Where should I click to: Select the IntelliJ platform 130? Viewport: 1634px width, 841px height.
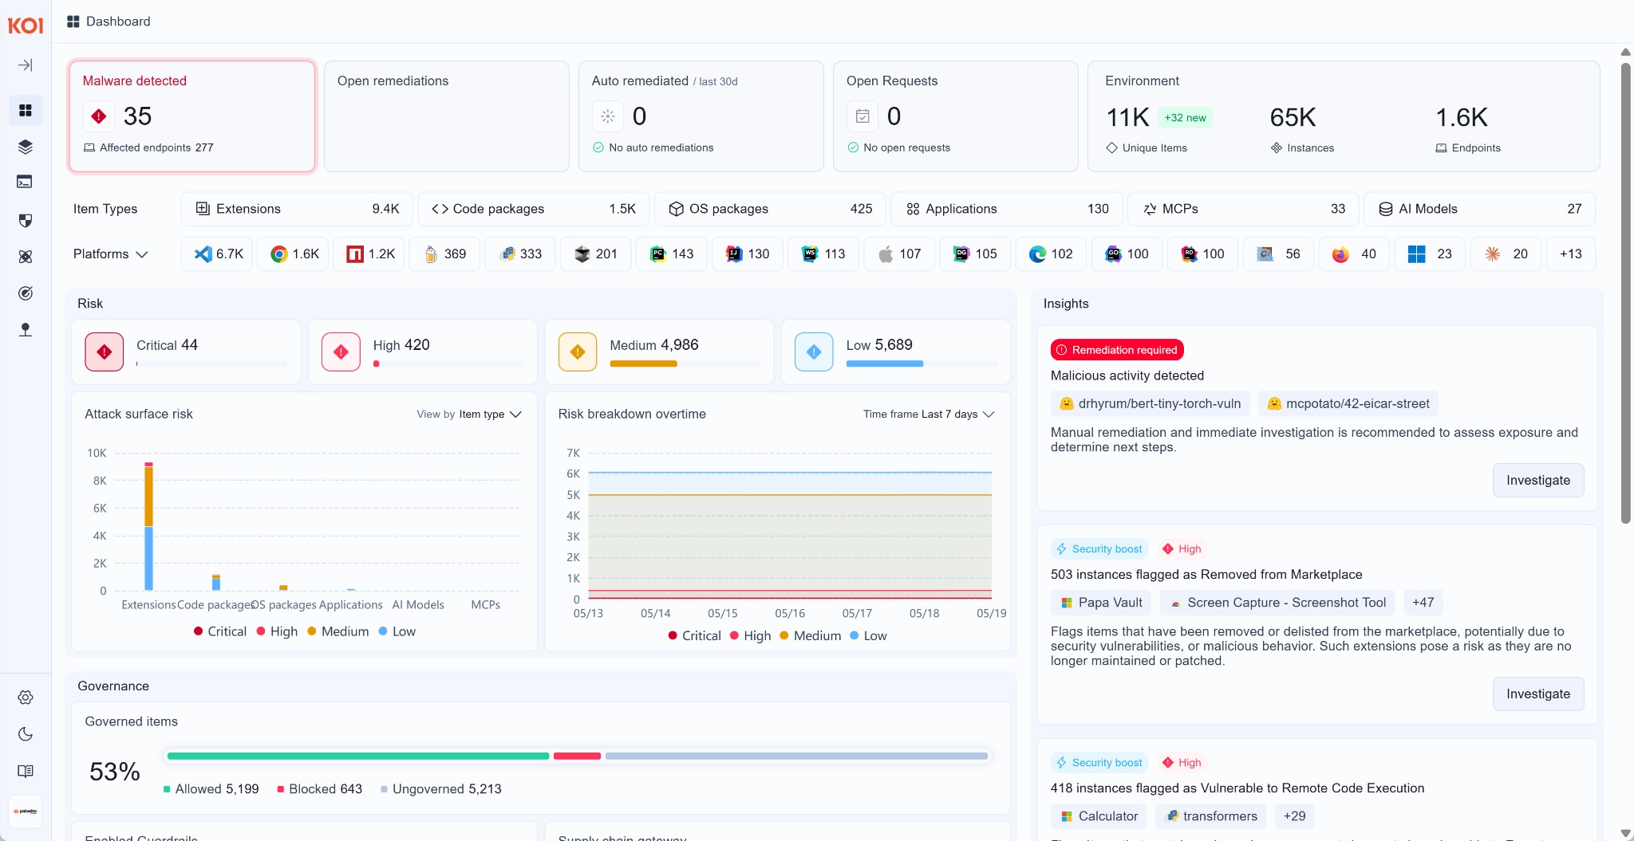[749, 254]
